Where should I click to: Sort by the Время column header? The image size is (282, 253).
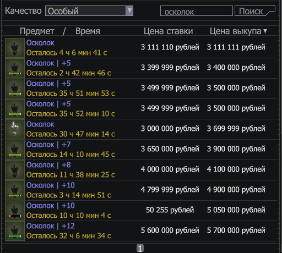coord(88,31)
